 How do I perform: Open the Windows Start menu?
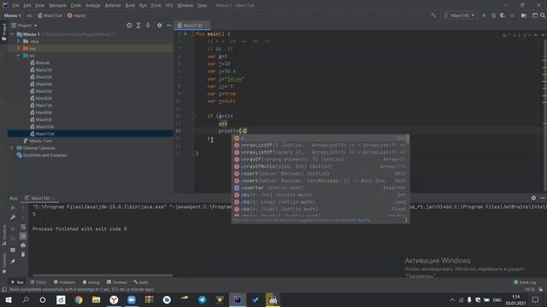pyautogui.click(x=9, y=300)
